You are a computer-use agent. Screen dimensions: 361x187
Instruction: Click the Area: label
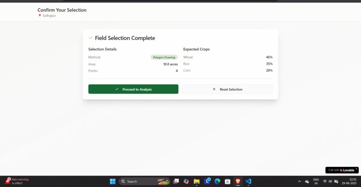[x=92, y=64]
